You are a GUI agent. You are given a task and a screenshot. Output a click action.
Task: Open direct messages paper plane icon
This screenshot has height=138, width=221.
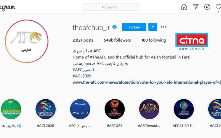pyautogui.click(x=196, y=7)
